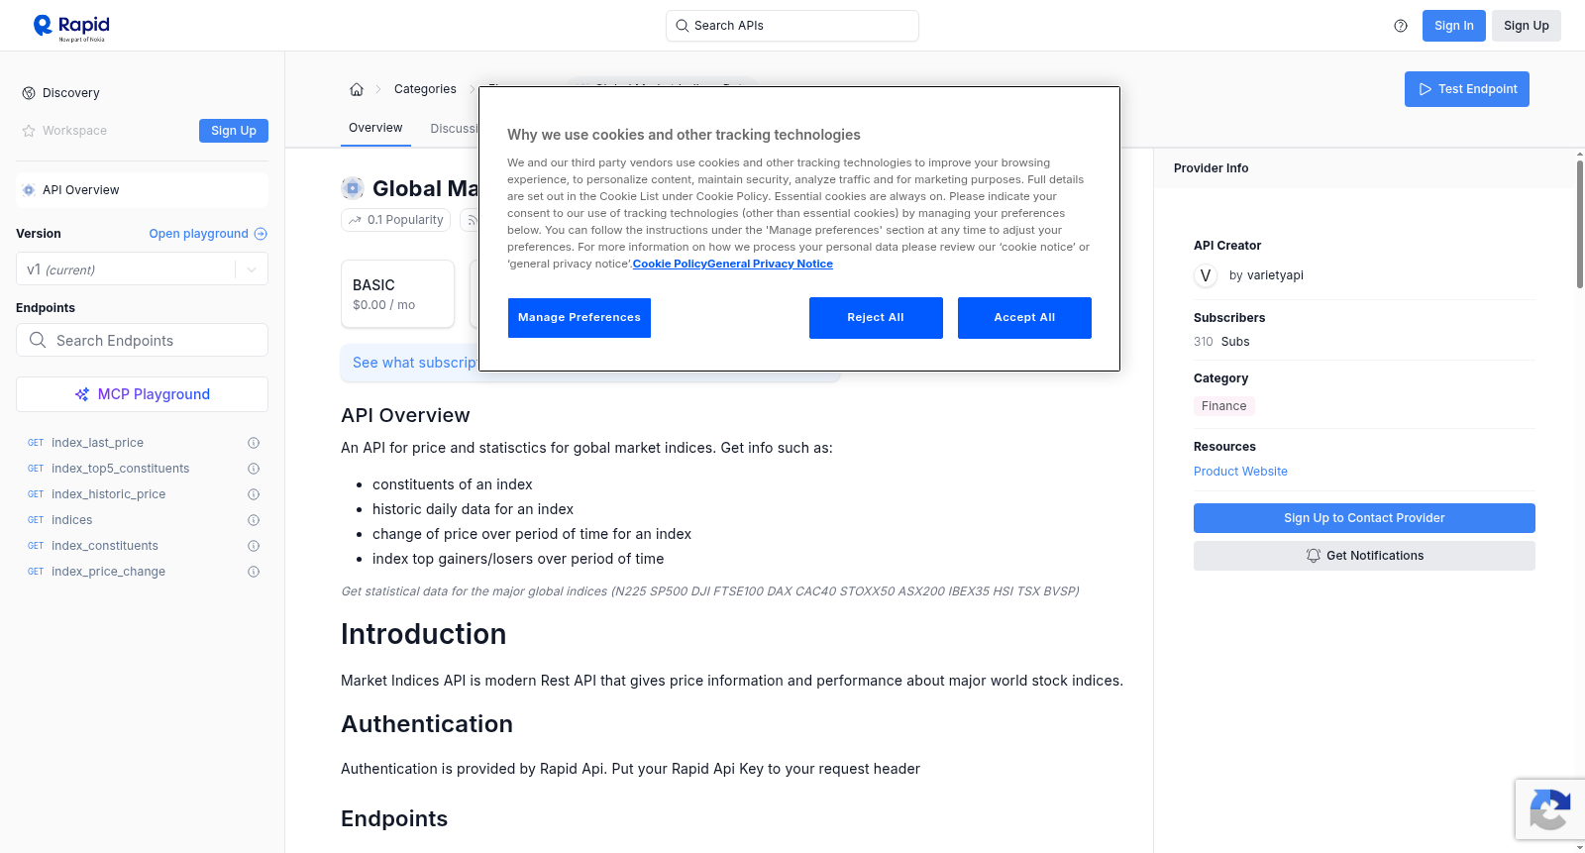This screenshot has height=853, width=1585.
Task: Click info icon for indices endpoint
Action: pos(254,520)
